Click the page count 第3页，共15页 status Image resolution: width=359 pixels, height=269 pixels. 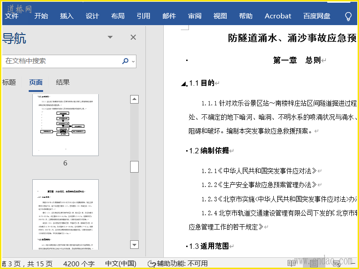(27, 264)
